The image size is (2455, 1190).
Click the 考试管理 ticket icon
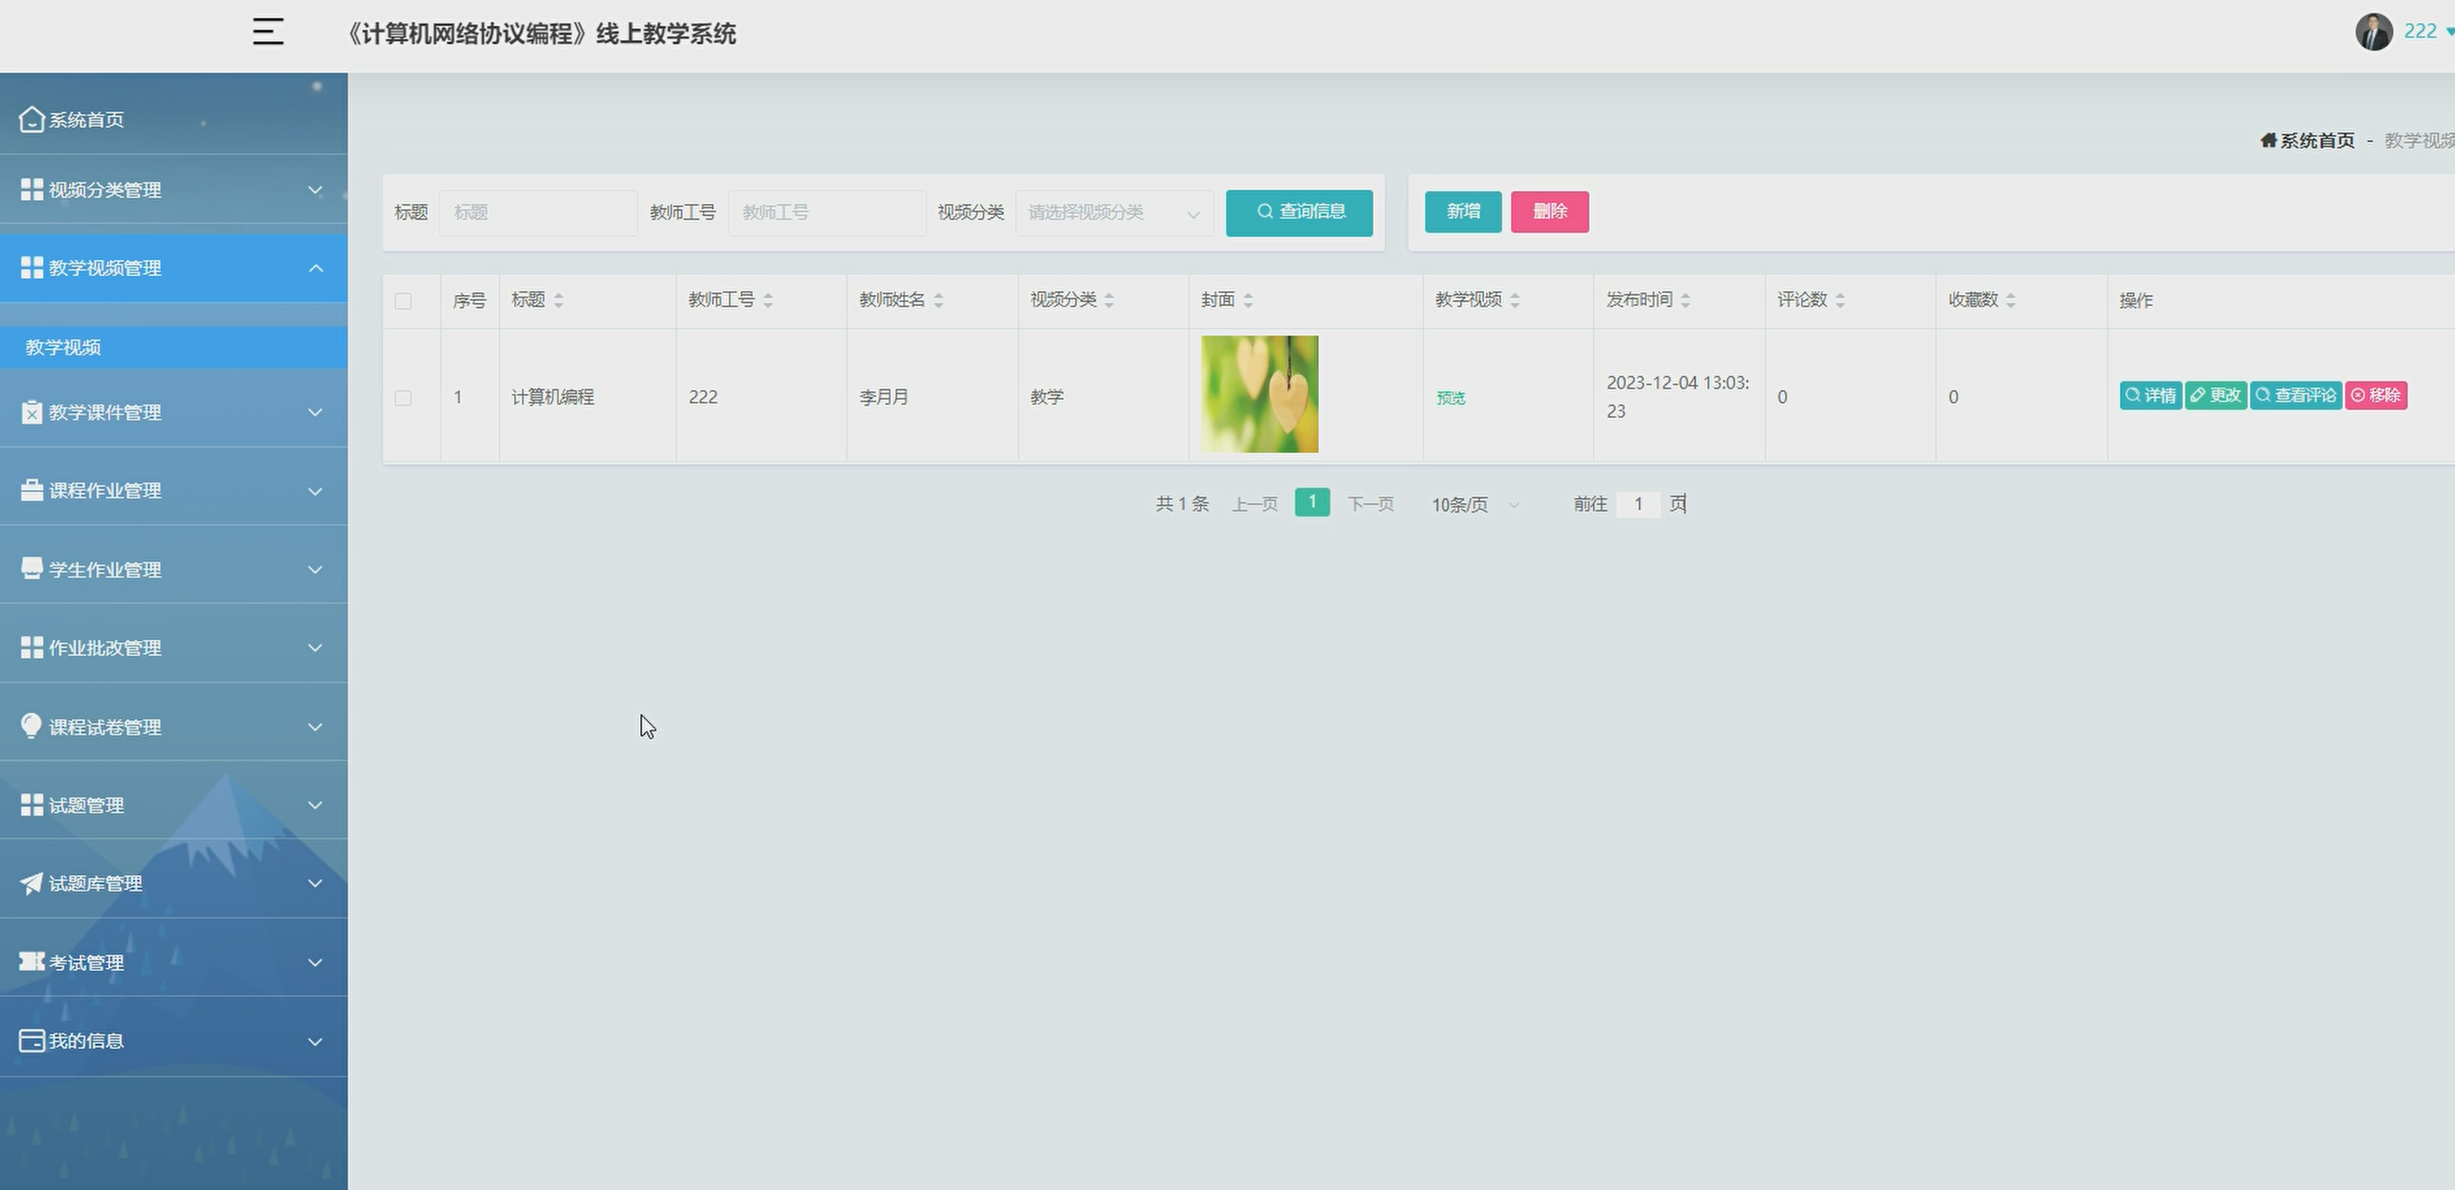tap(31, 961)
